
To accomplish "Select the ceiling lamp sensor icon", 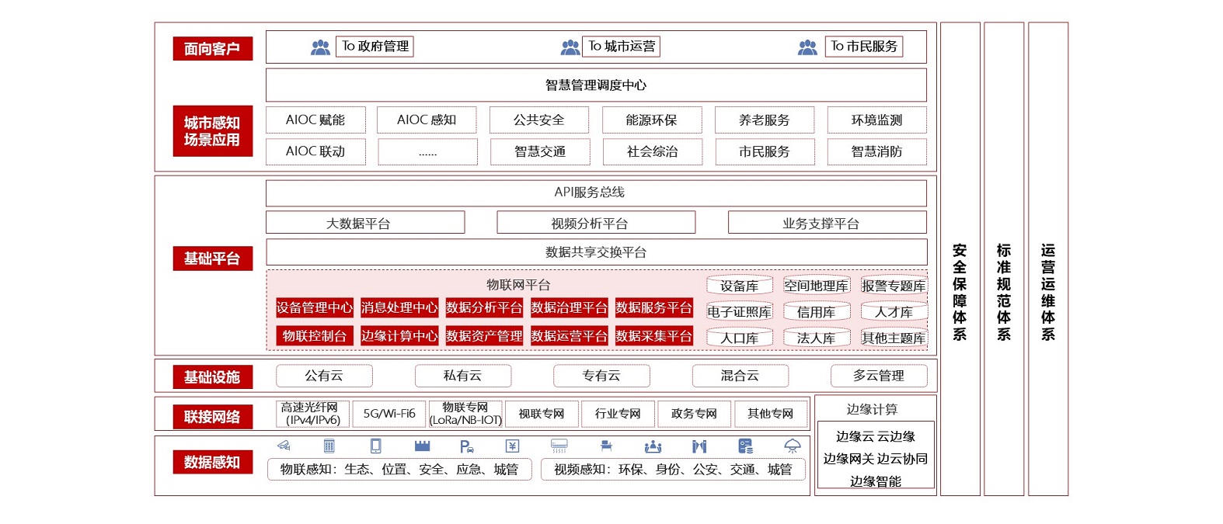I will click(792, 446).
